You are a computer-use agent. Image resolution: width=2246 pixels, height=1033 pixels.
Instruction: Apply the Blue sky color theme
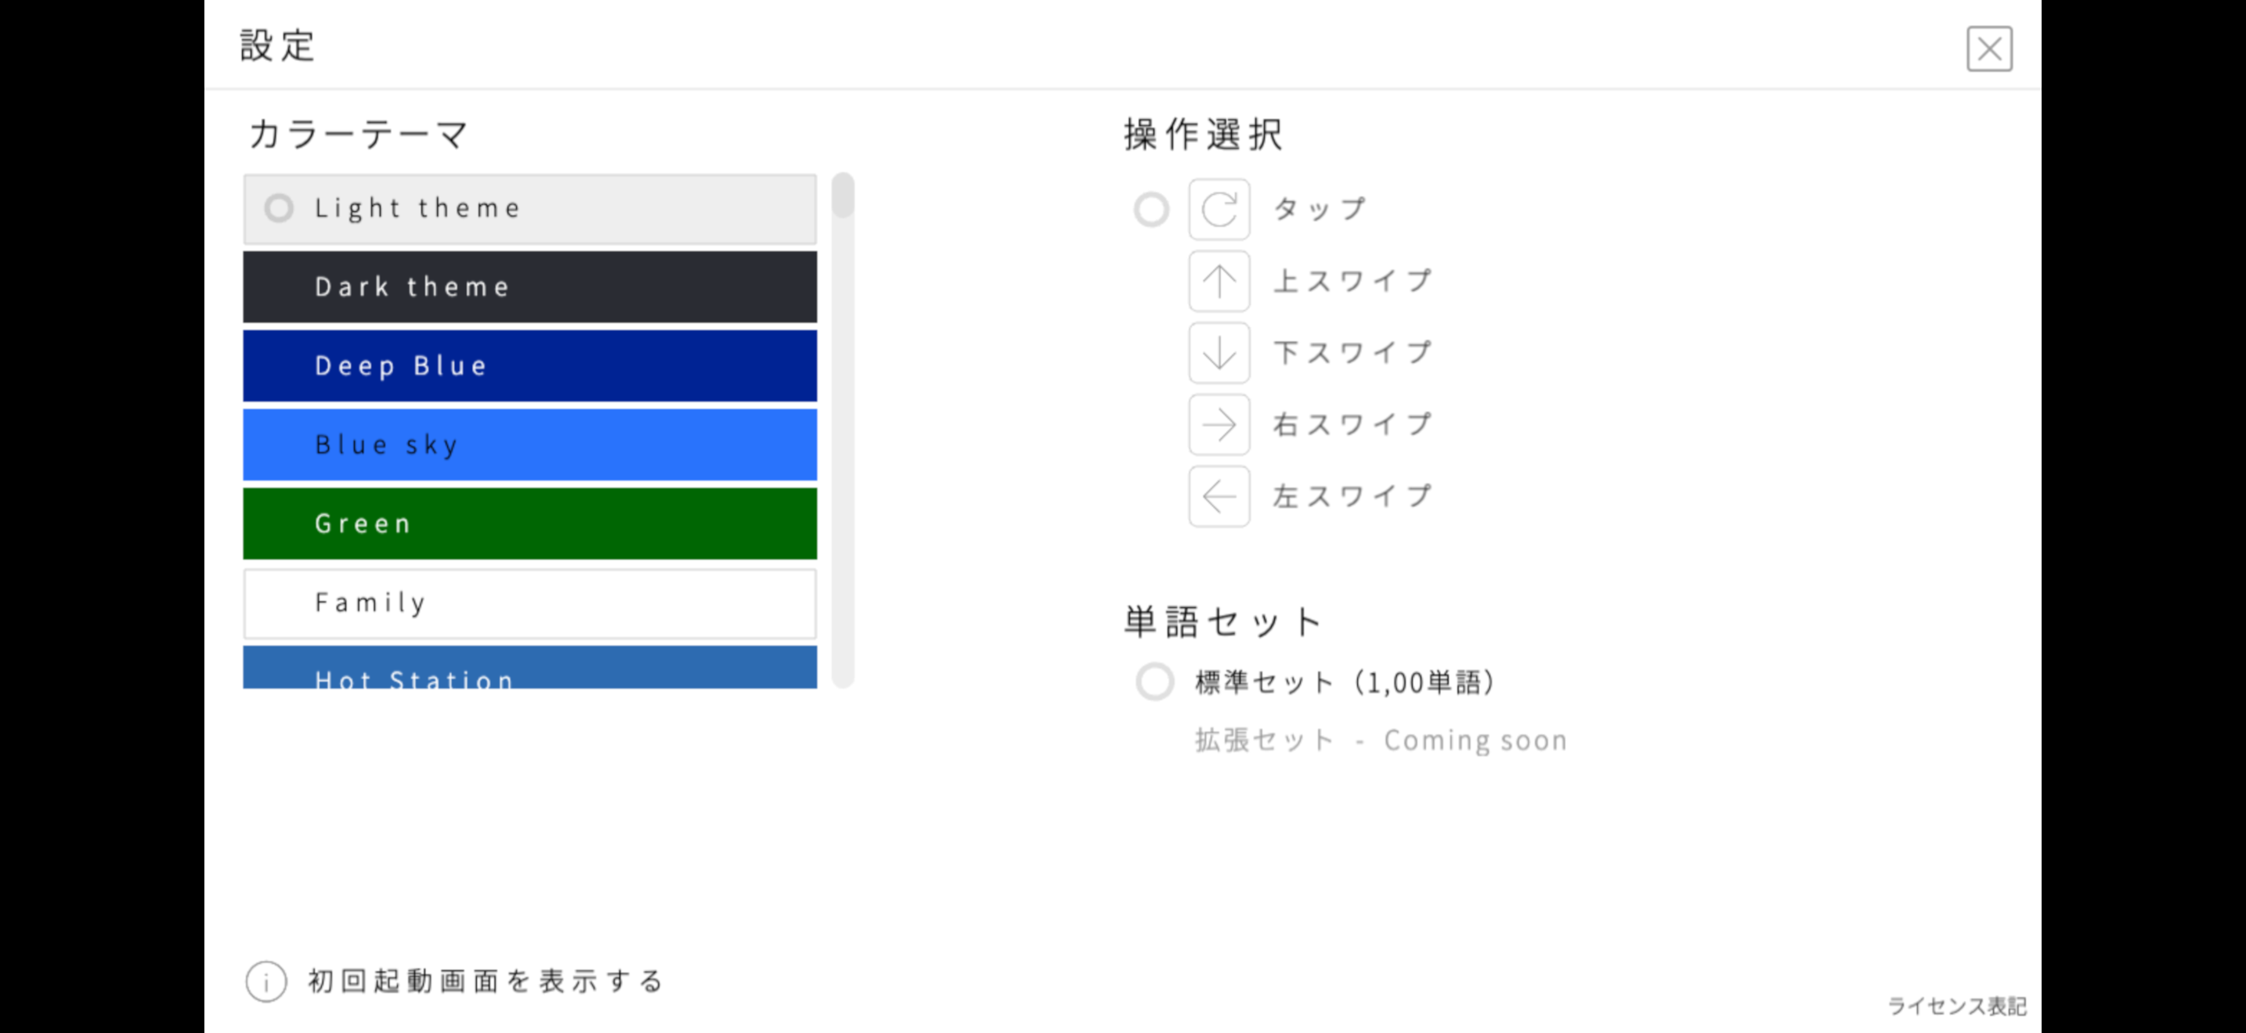(530, 445)
